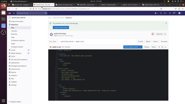This screenshot has height=104, width=185.
Task: Bookmark this page with star icon
Action: click(x=161, y=9)
